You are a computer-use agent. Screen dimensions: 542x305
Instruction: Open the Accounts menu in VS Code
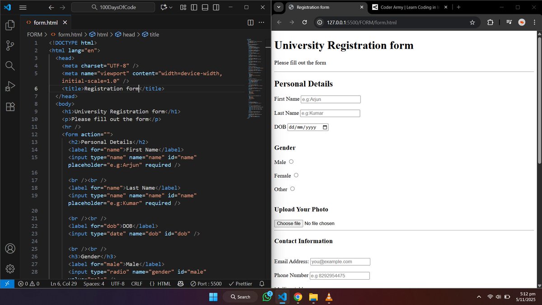[10, 249]
